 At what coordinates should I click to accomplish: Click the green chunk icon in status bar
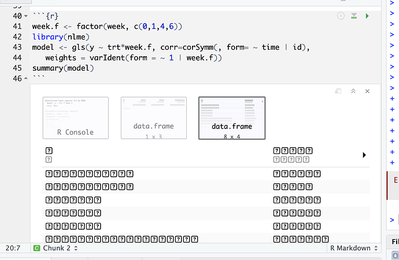pyautogui.click(x=36, y=248)
